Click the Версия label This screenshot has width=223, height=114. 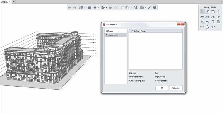click(x=133, y=73)
